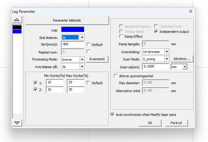The width and height of the screenshot is (208, 142).
Task: Select the black layer in layer list
Action: (17, 27)
